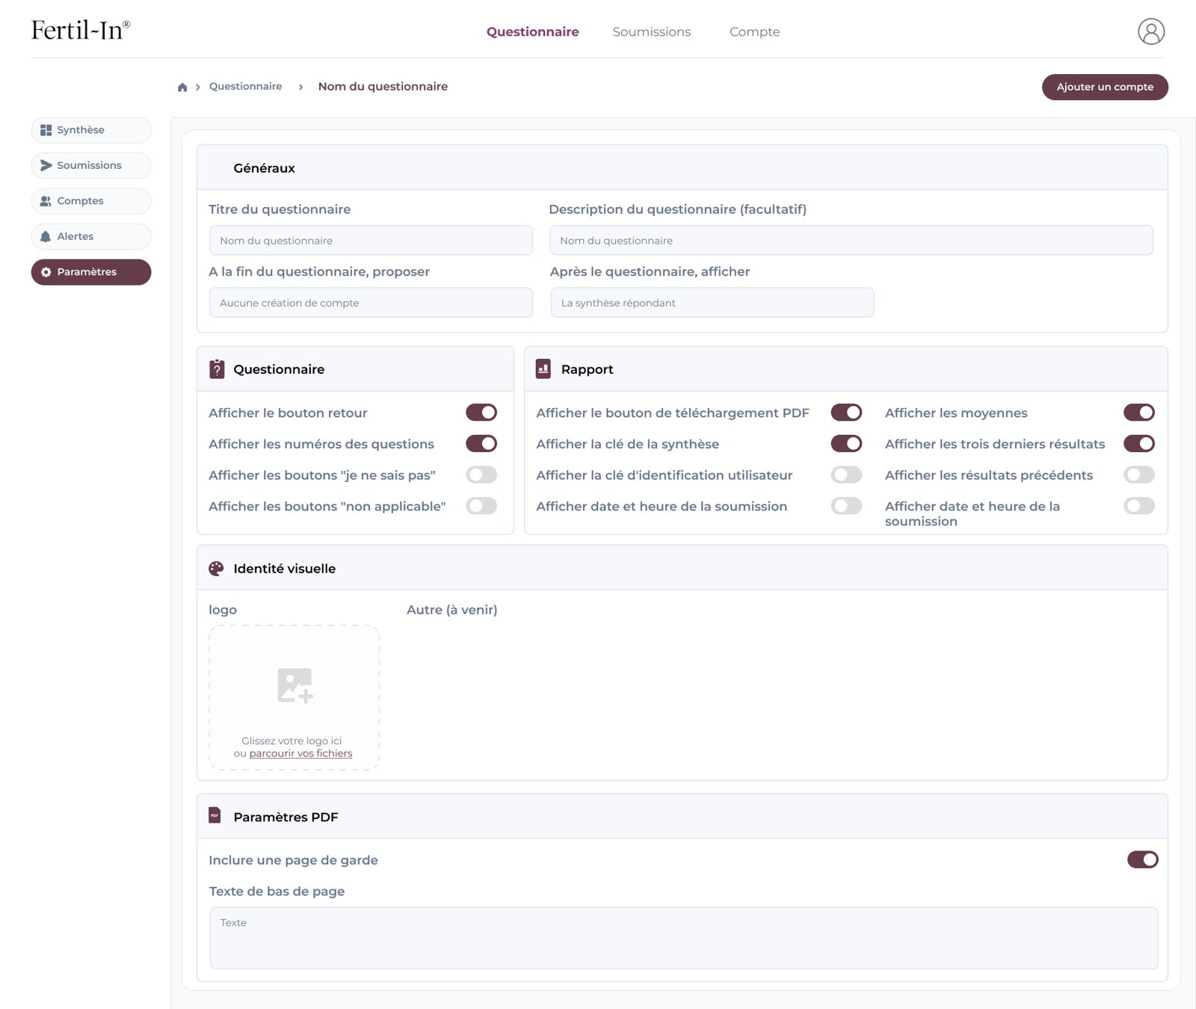Click the "parcourir vos fichiers" link
1196x1009 pixels.
coord(300,753)
